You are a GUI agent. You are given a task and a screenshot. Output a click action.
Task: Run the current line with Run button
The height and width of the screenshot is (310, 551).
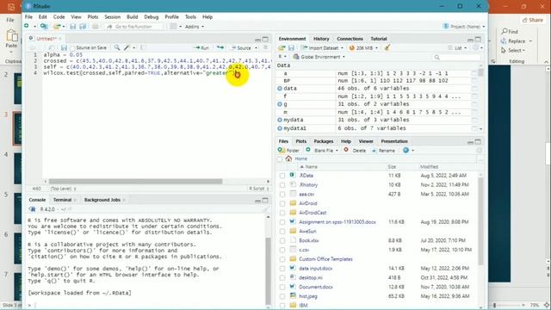(x=202, y=48)
